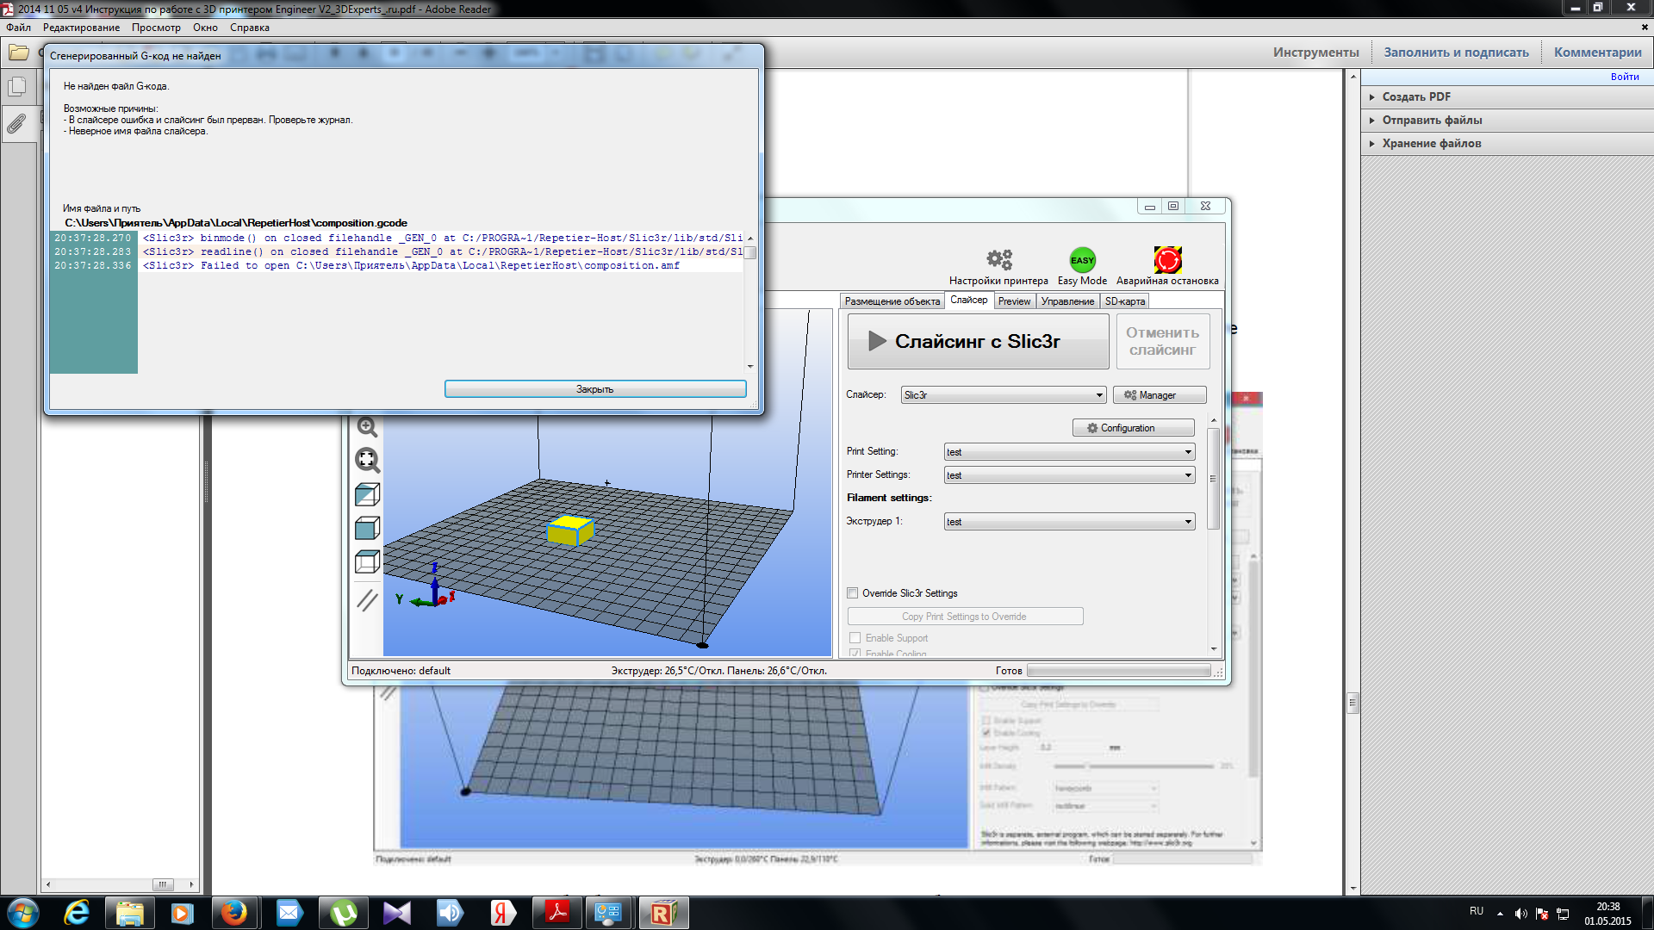The width and height of the screenshot is (1654, 930).
Task: Switch to Размещение объекта tab
Action: pyautogui.click(x=892, y=301)
